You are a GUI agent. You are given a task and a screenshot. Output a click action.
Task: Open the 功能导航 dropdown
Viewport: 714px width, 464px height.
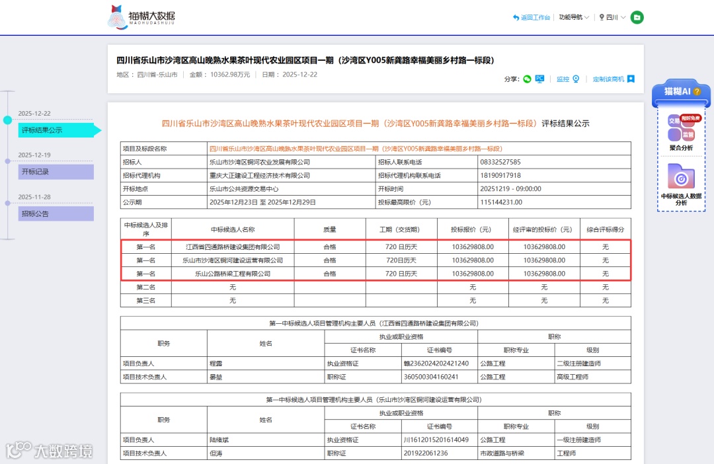click(575, 17)
